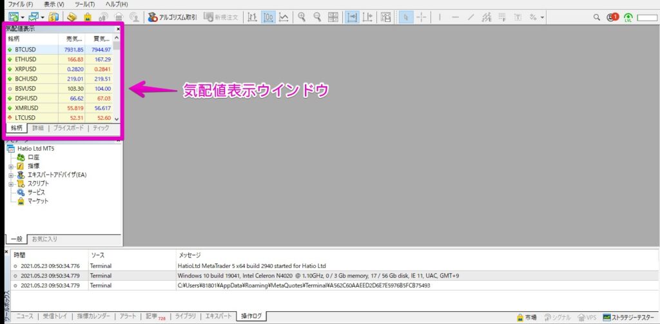Screen dimensions: 660x324
Task: Click the market watch scrollbar down arrow
Action: coord(117,119)
